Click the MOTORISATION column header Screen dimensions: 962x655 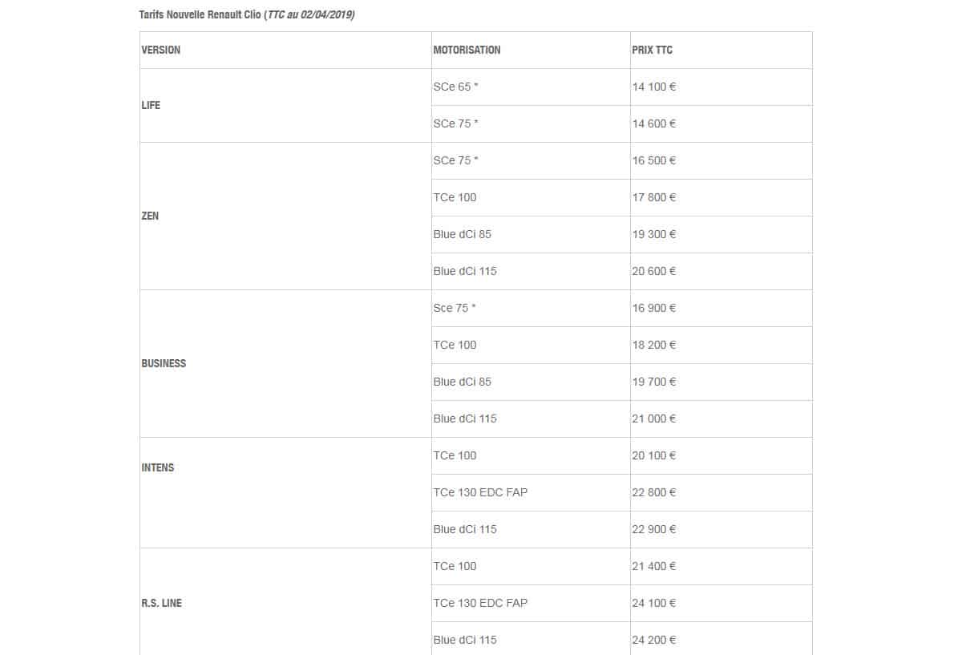tap(531, 50)
